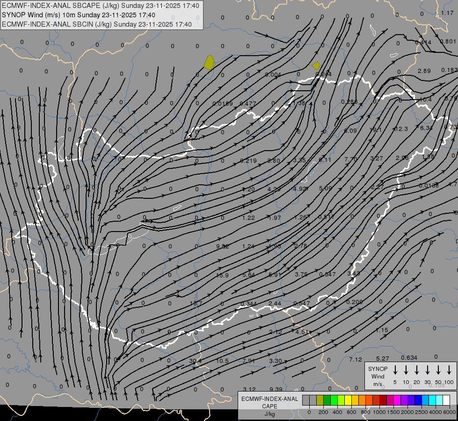Viewport: 458px width, 421px height.
Task: Click the 10 m/s wind arrow in legend
Action: [x=406, y=370]
